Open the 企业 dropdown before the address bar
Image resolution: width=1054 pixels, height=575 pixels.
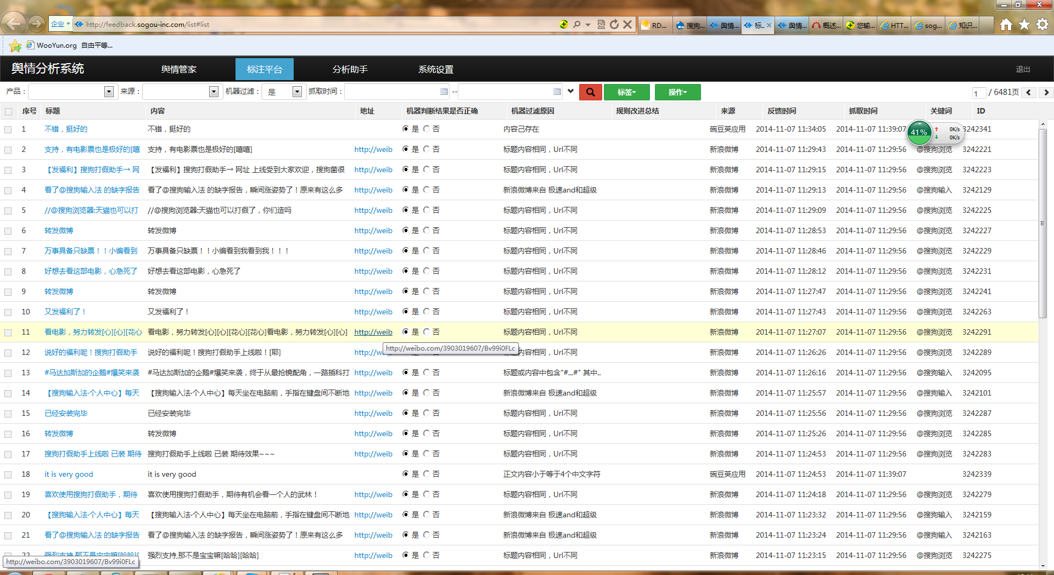[x=60, y=24]
